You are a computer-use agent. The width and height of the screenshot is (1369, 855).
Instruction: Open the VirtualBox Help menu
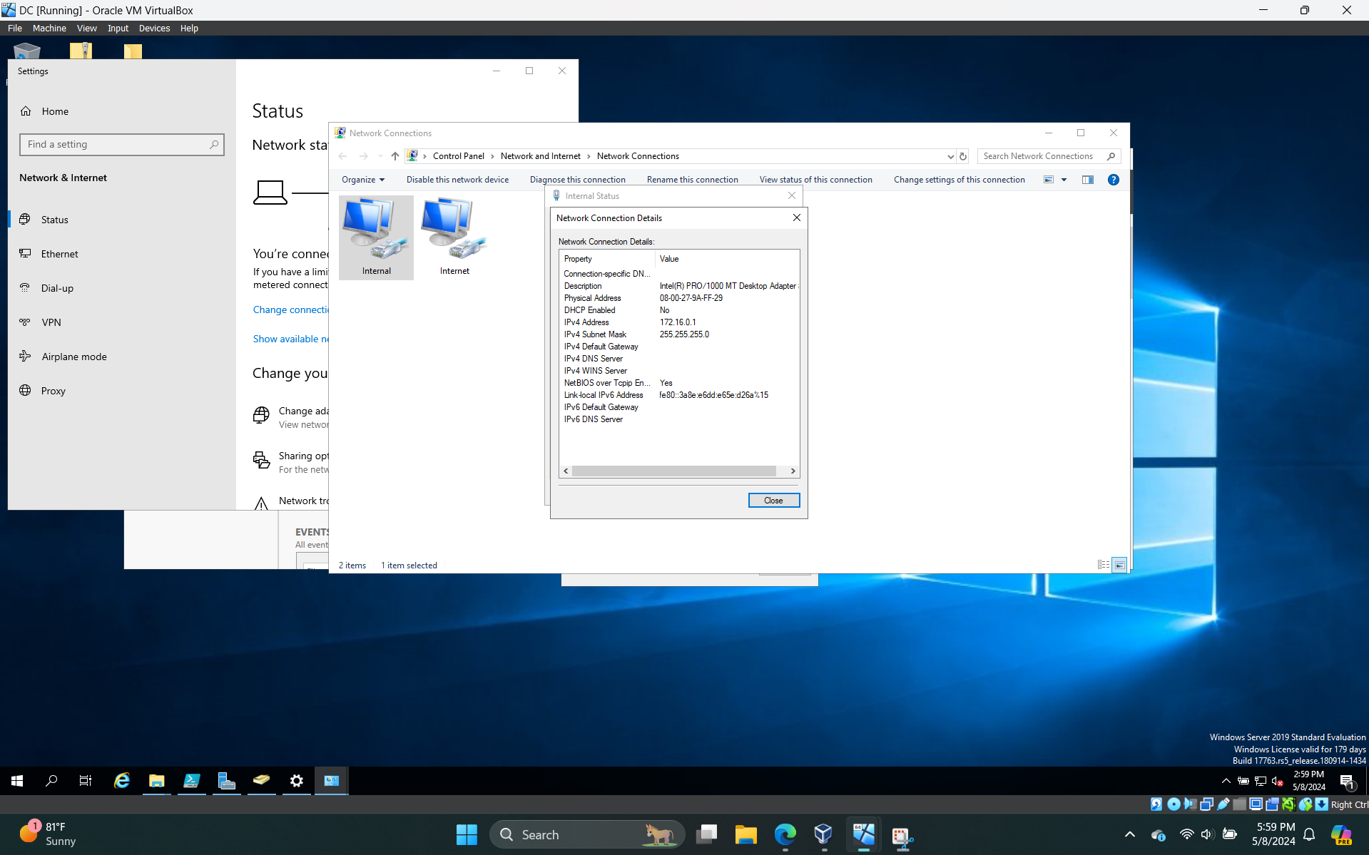tap(189, 28)
